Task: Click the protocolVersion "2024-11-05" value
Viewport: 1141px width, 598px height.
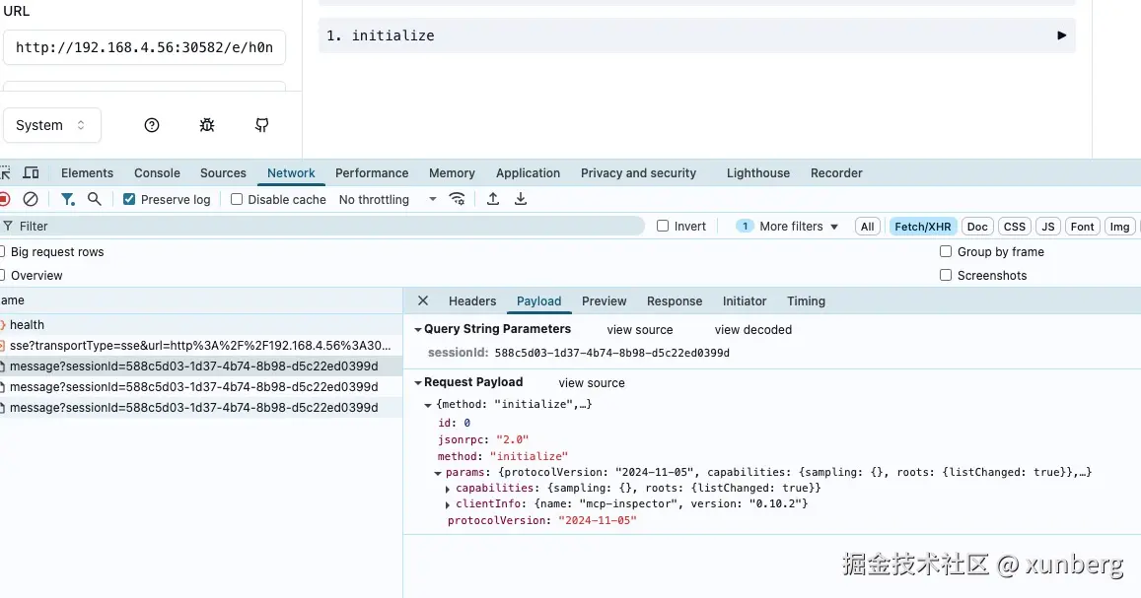Action: [x=598, y=520]
